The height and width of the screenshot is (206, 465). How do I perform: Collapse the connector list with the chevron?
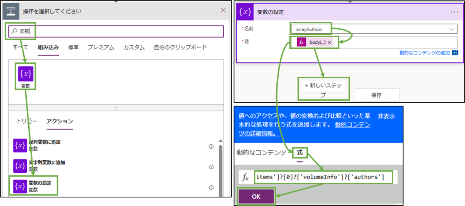[x=116, y=107]
